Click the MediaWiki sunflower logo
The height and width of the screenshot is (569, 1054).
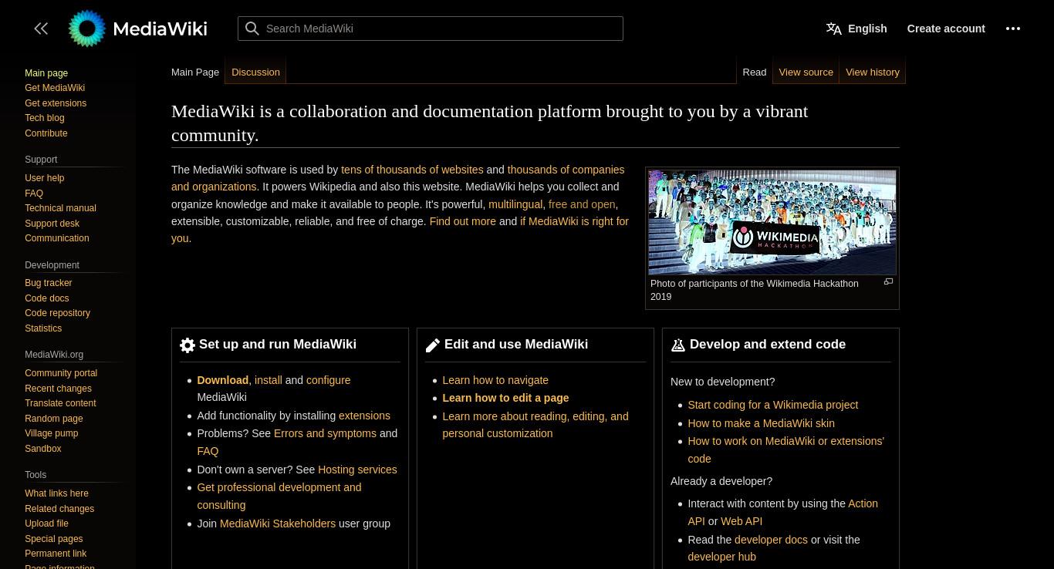coord(86,29)
